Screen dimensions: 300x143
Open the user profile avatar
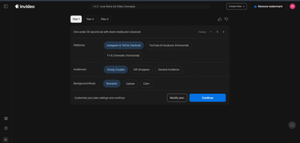tap(292, 6)
